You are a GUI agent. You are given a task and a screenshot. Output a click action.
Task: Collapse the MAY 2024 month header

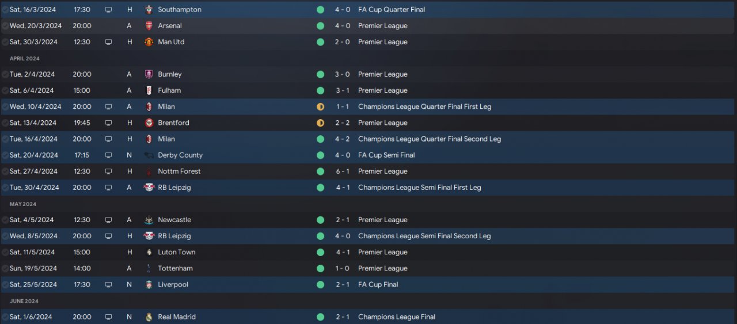(22, 204)
